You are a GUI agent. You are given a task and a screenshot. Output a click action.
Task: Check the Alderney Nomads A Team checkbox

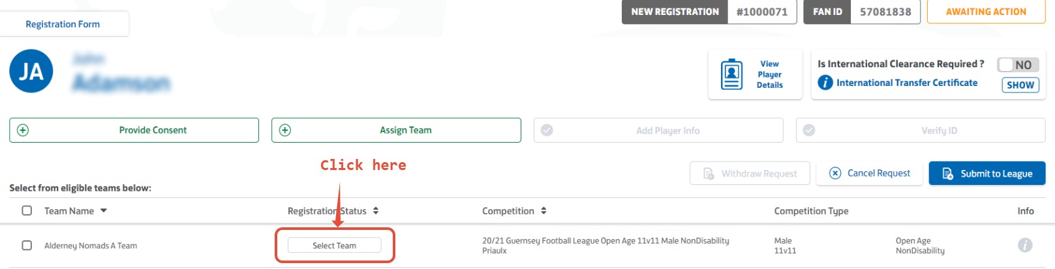27,246
